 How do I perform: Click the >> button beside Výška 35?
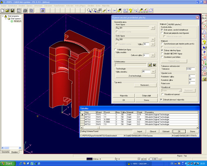(153, 44)
